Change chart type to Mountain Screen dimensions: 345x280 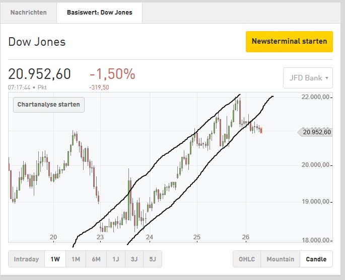click(x=280, y=259)
